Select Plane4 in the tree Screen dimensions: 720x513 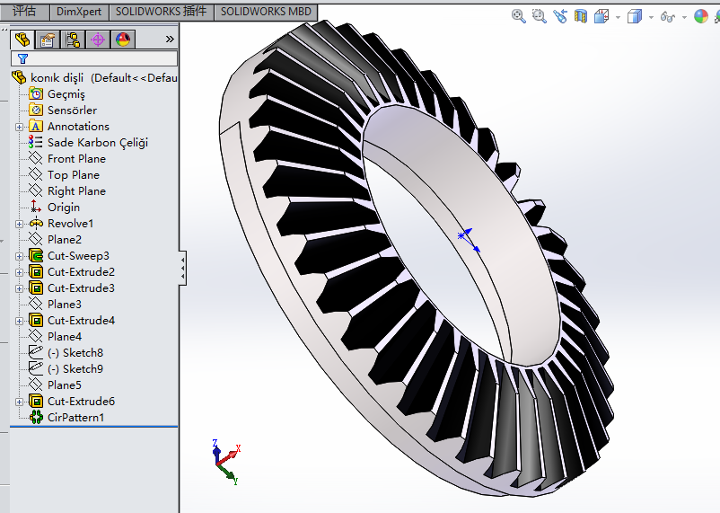pyautogui.click(x=65, y=337)
